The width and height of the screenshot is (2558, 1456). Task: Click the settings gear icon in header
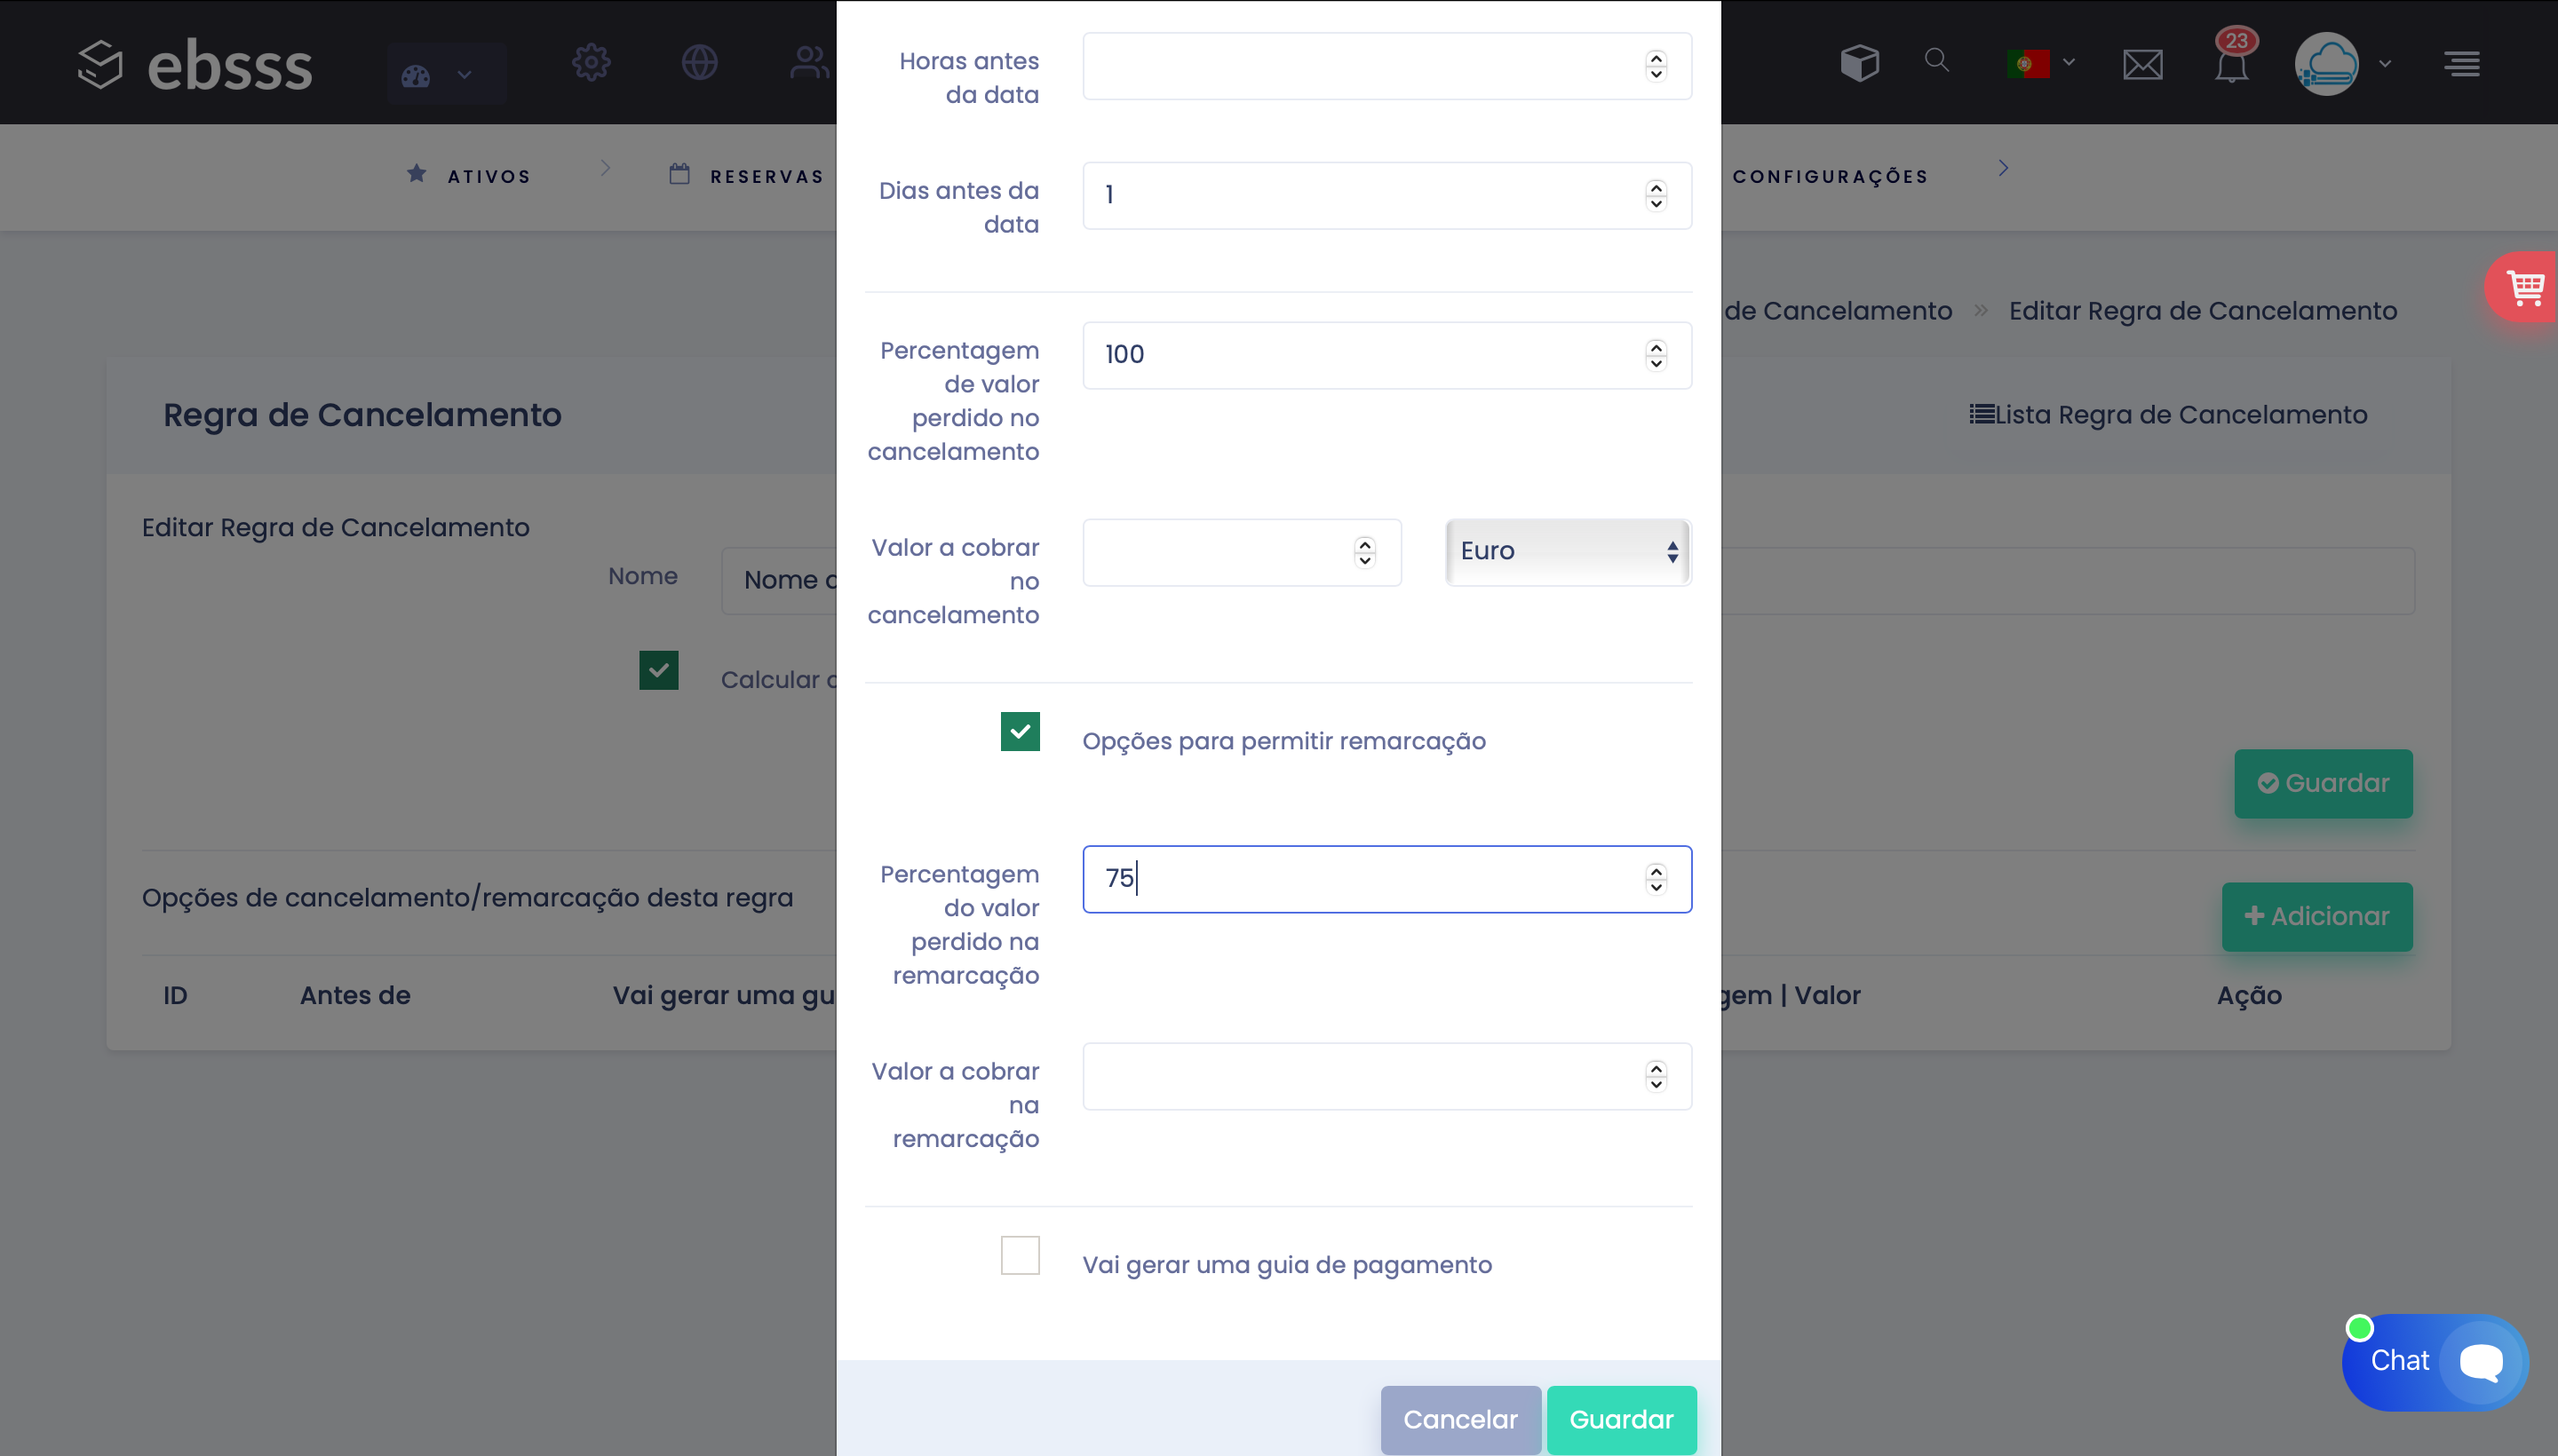pyautogui.click(x=591, y=63)
